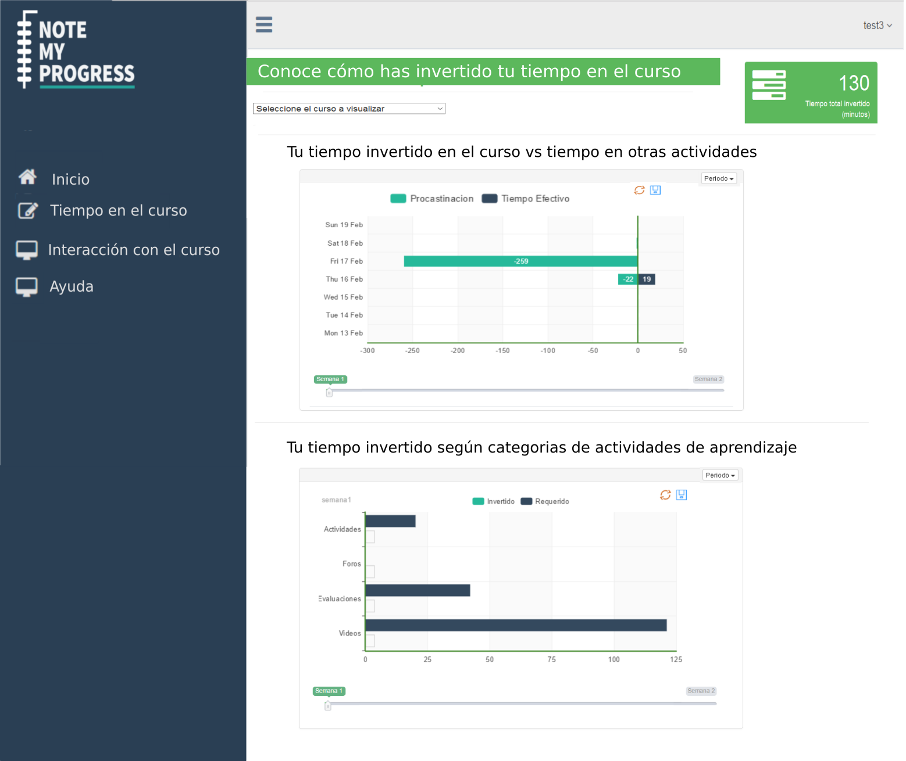Toggle the Requerido legend series
Screen dimensions: 906x761
pyautogui.click(x=545, y=501)
